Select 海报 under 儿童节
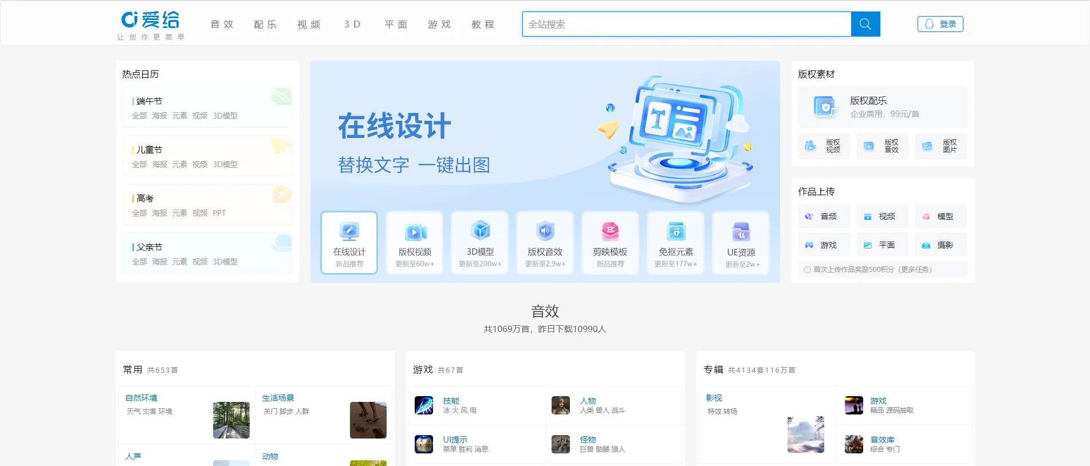 pos(160,164)
